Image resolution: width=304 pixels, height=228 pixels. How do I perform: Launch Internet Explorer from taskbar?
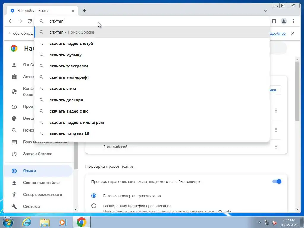[x=26, y=222]
